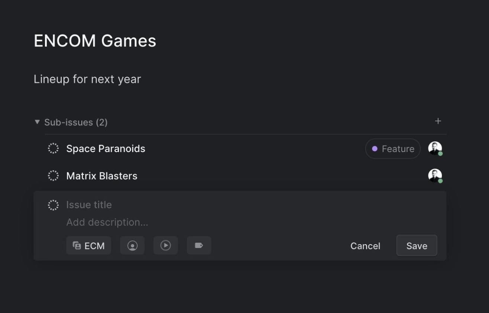
Task: Change status of Matrix Blasters via its dashed circle
Action: (53, 176)
